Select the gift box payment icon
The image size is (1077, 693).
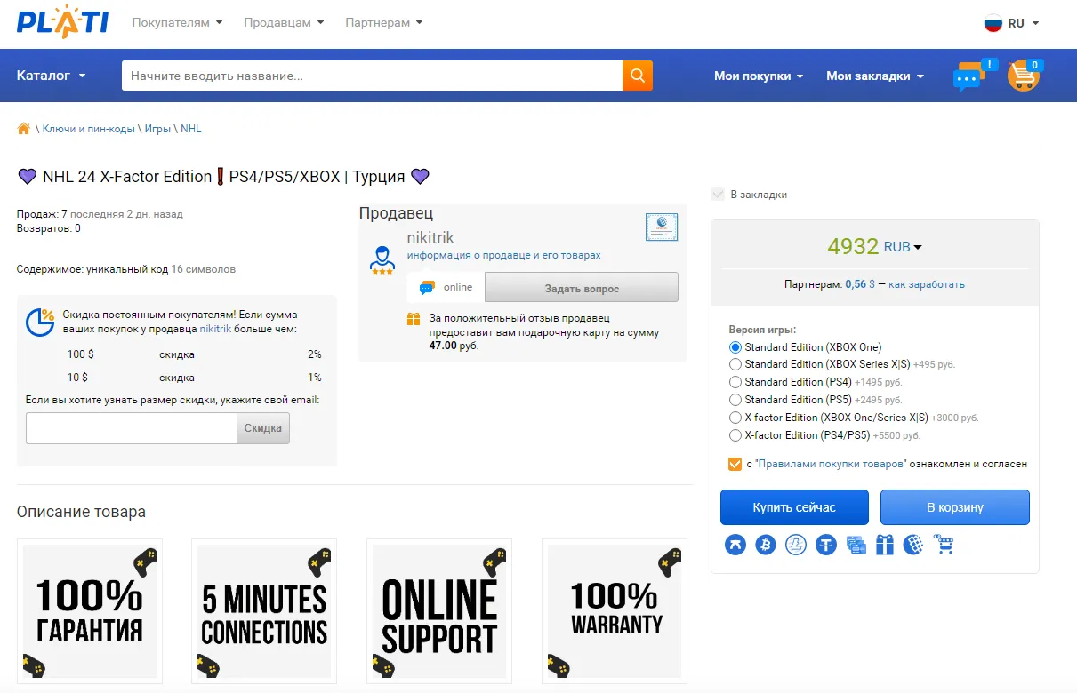coord(885,545)
